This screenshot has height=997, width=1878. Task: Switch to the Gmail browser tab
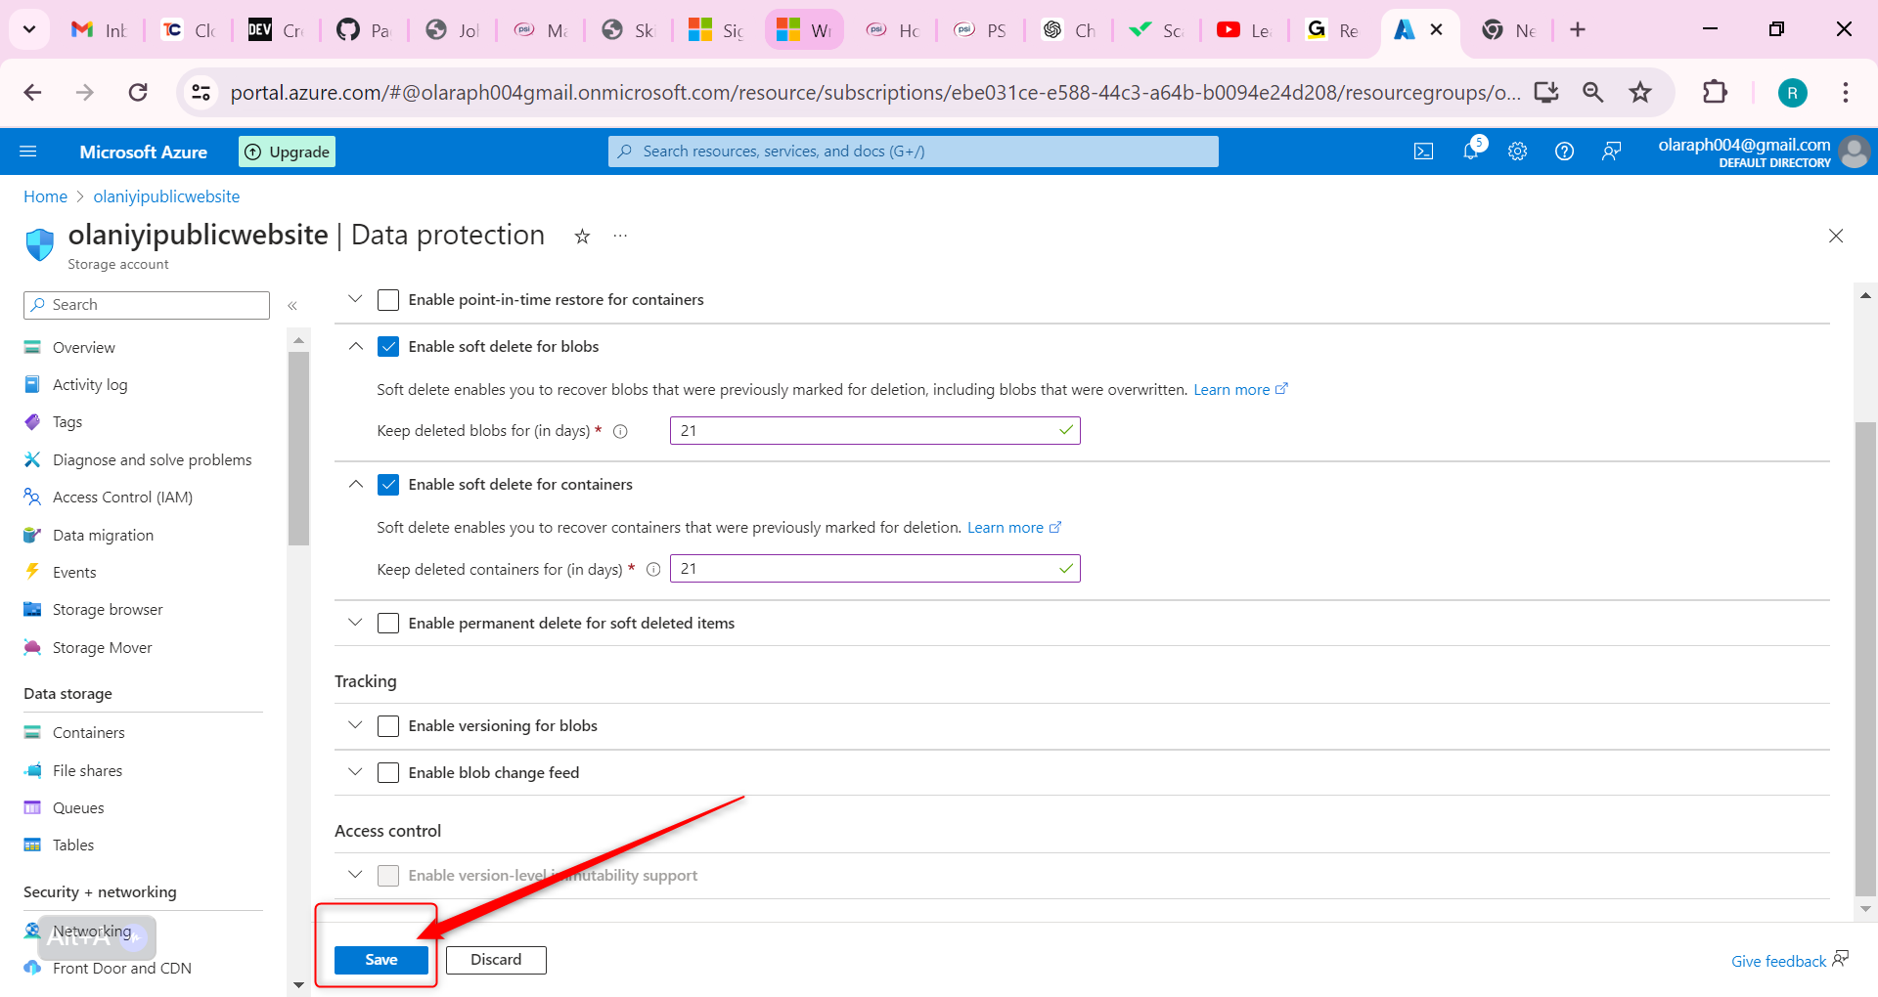[x=100, y=29]
